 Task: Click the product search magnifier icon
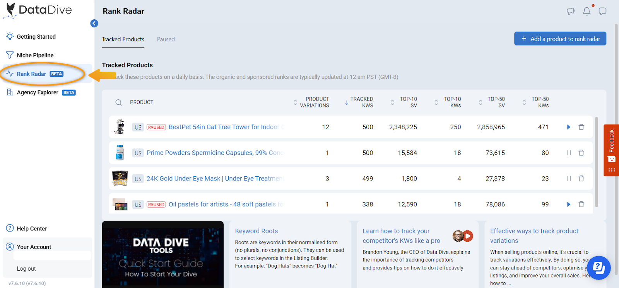click(119, 102)
